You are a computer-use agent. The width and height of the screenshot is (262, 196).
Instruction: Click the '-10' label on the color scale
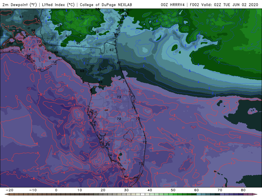tap(33, 190)
